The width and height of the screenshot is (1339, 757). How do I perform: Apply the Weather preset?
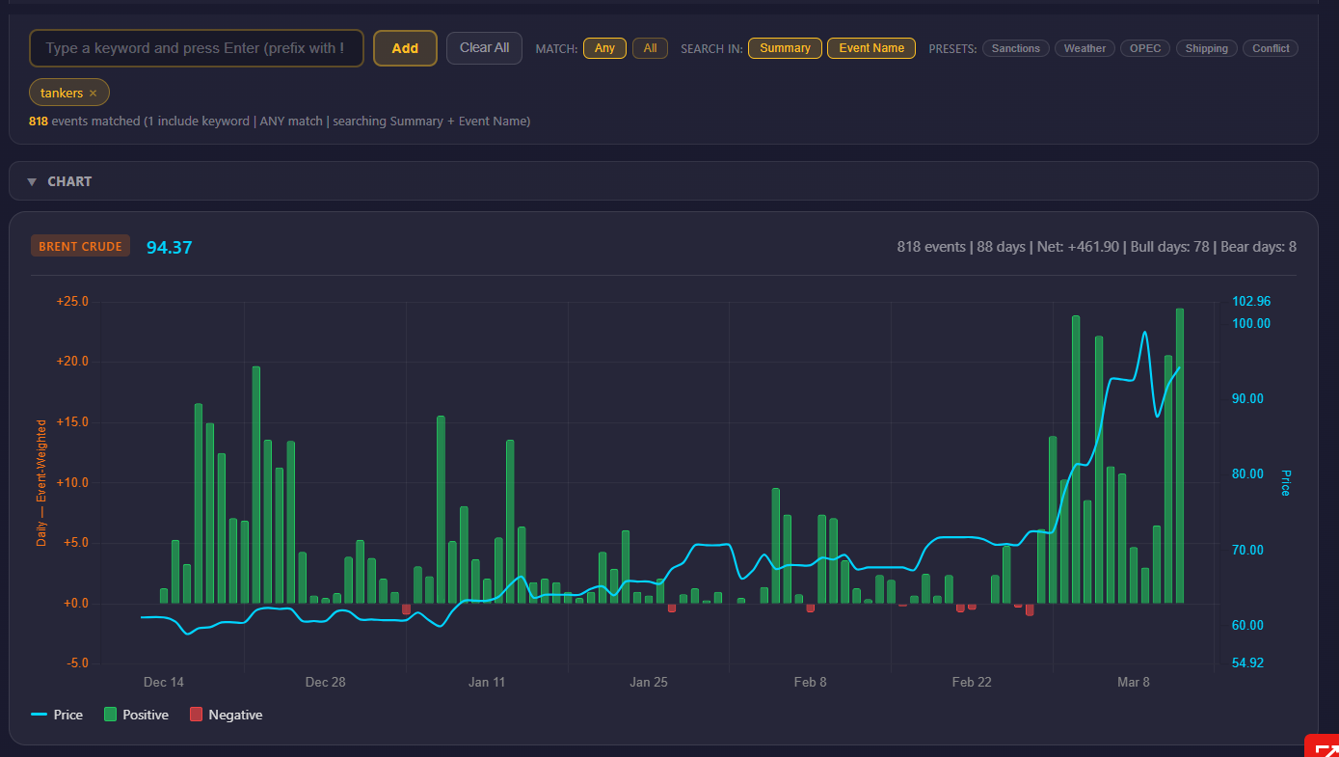(1085, 48)
